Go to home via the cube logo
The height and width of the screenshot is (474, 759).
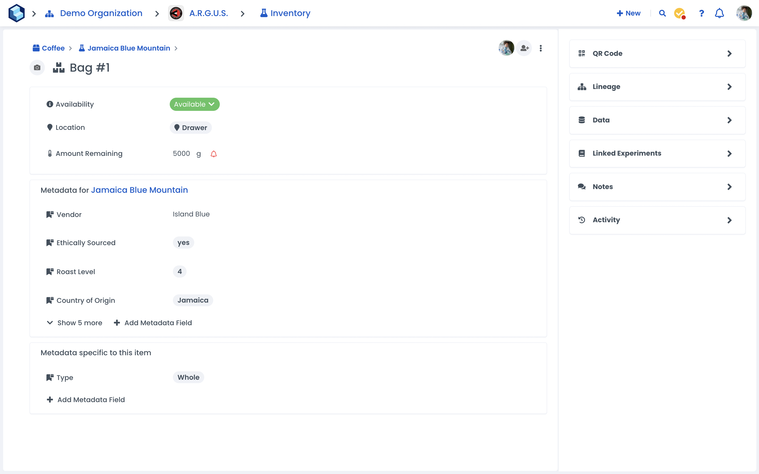click(16, 13)
